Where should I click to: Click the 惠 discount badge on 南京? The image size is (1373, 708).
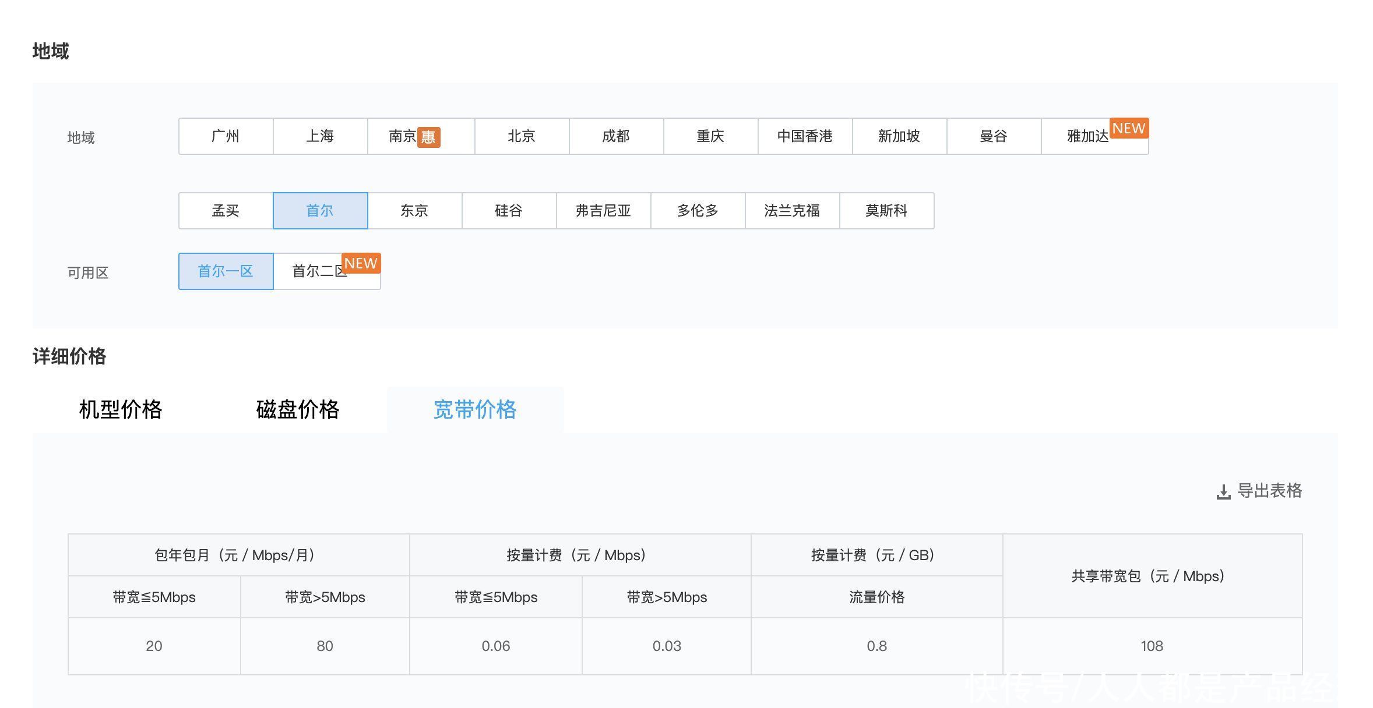pos(428,137)
